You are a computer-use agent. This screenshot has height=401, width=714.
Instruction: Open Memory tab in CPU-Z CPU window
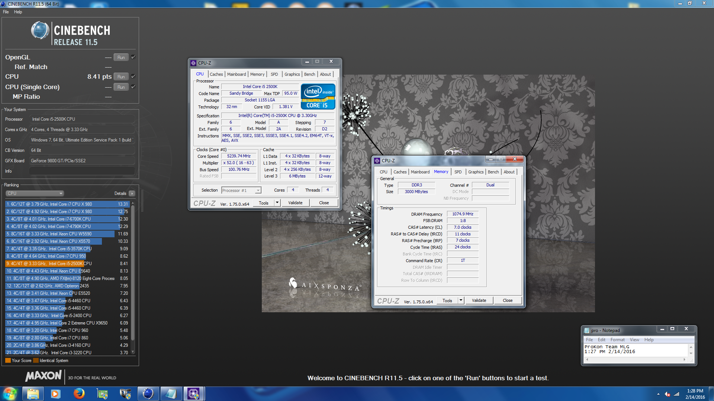[x=257, y=74]
